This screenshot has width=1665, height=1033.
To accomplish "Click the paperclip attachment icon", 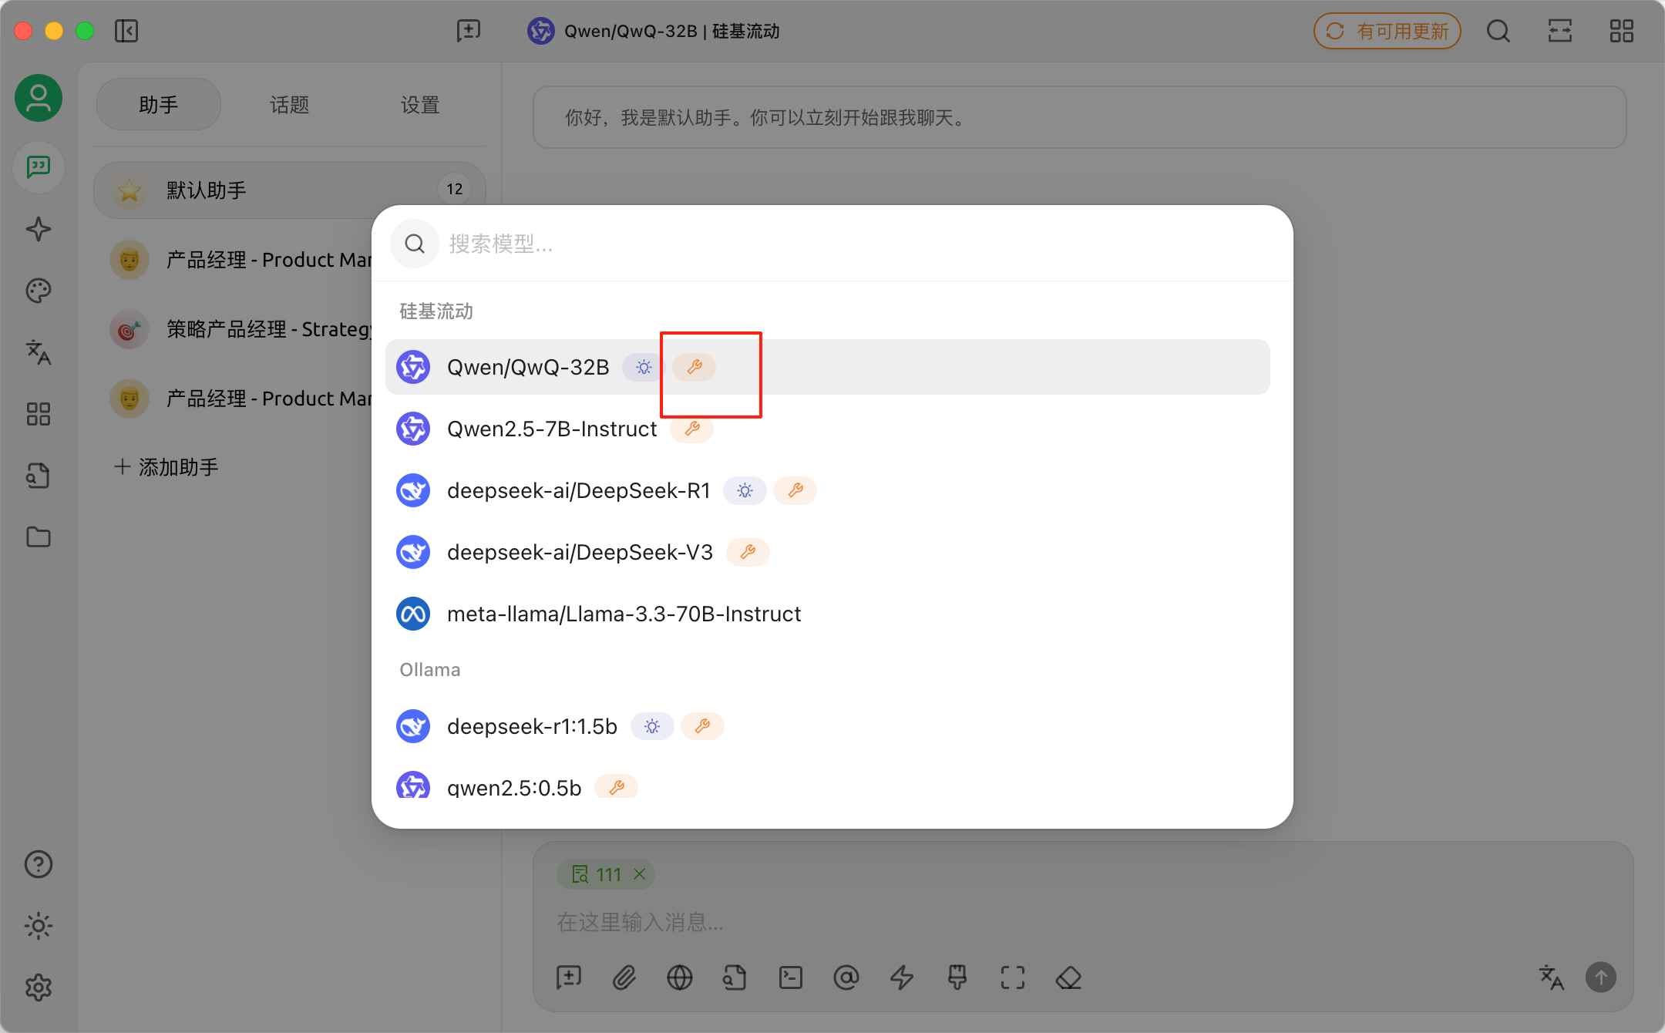I will click(624, 977).
